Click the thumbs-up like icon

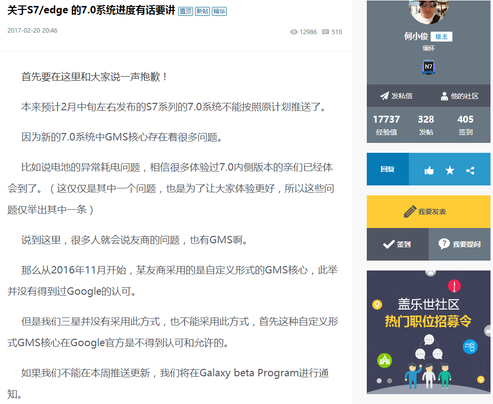coord(429,171)
